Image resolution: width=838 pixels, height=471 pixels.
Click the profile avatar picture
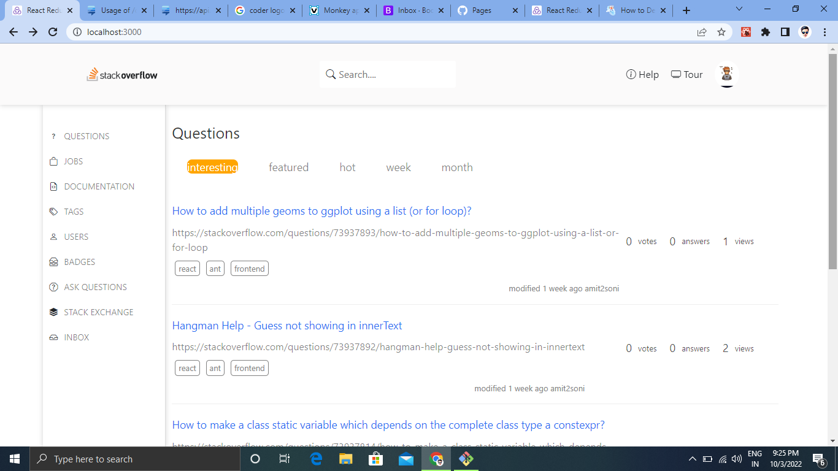(726, 74)
